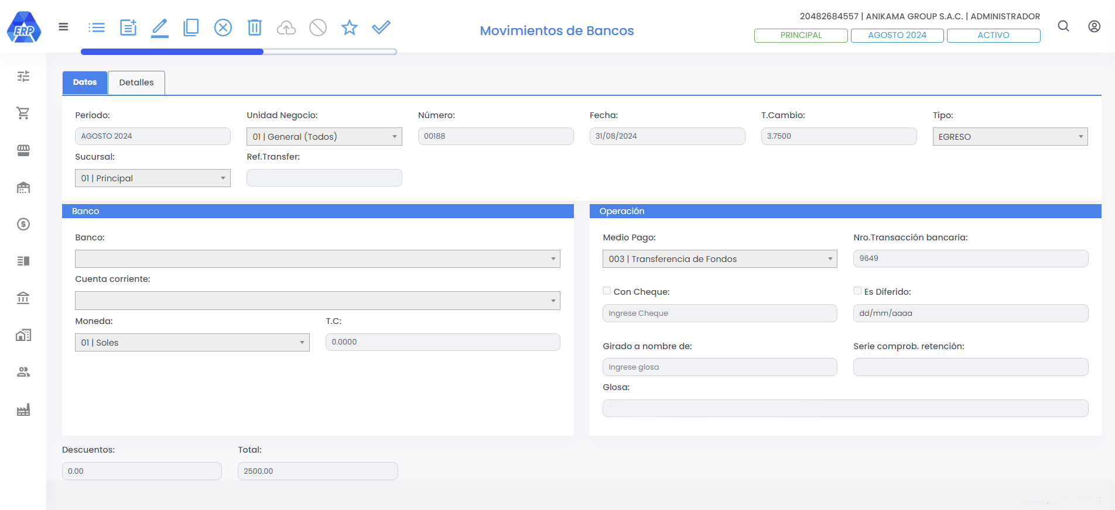
Task: Create a new record with the add-document icon
Action: 128,27
